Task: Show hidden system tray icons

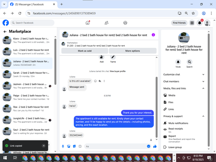Action: [178, 158]
